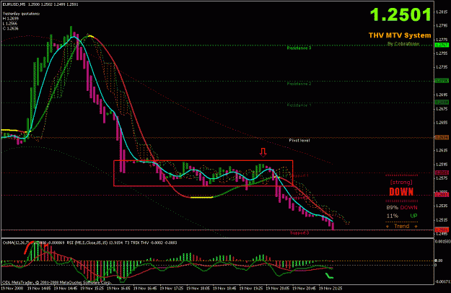Viewport: 451px width, 293px height.
Task: Click the '19 Nov 14:45' time label
Action: 66,288
